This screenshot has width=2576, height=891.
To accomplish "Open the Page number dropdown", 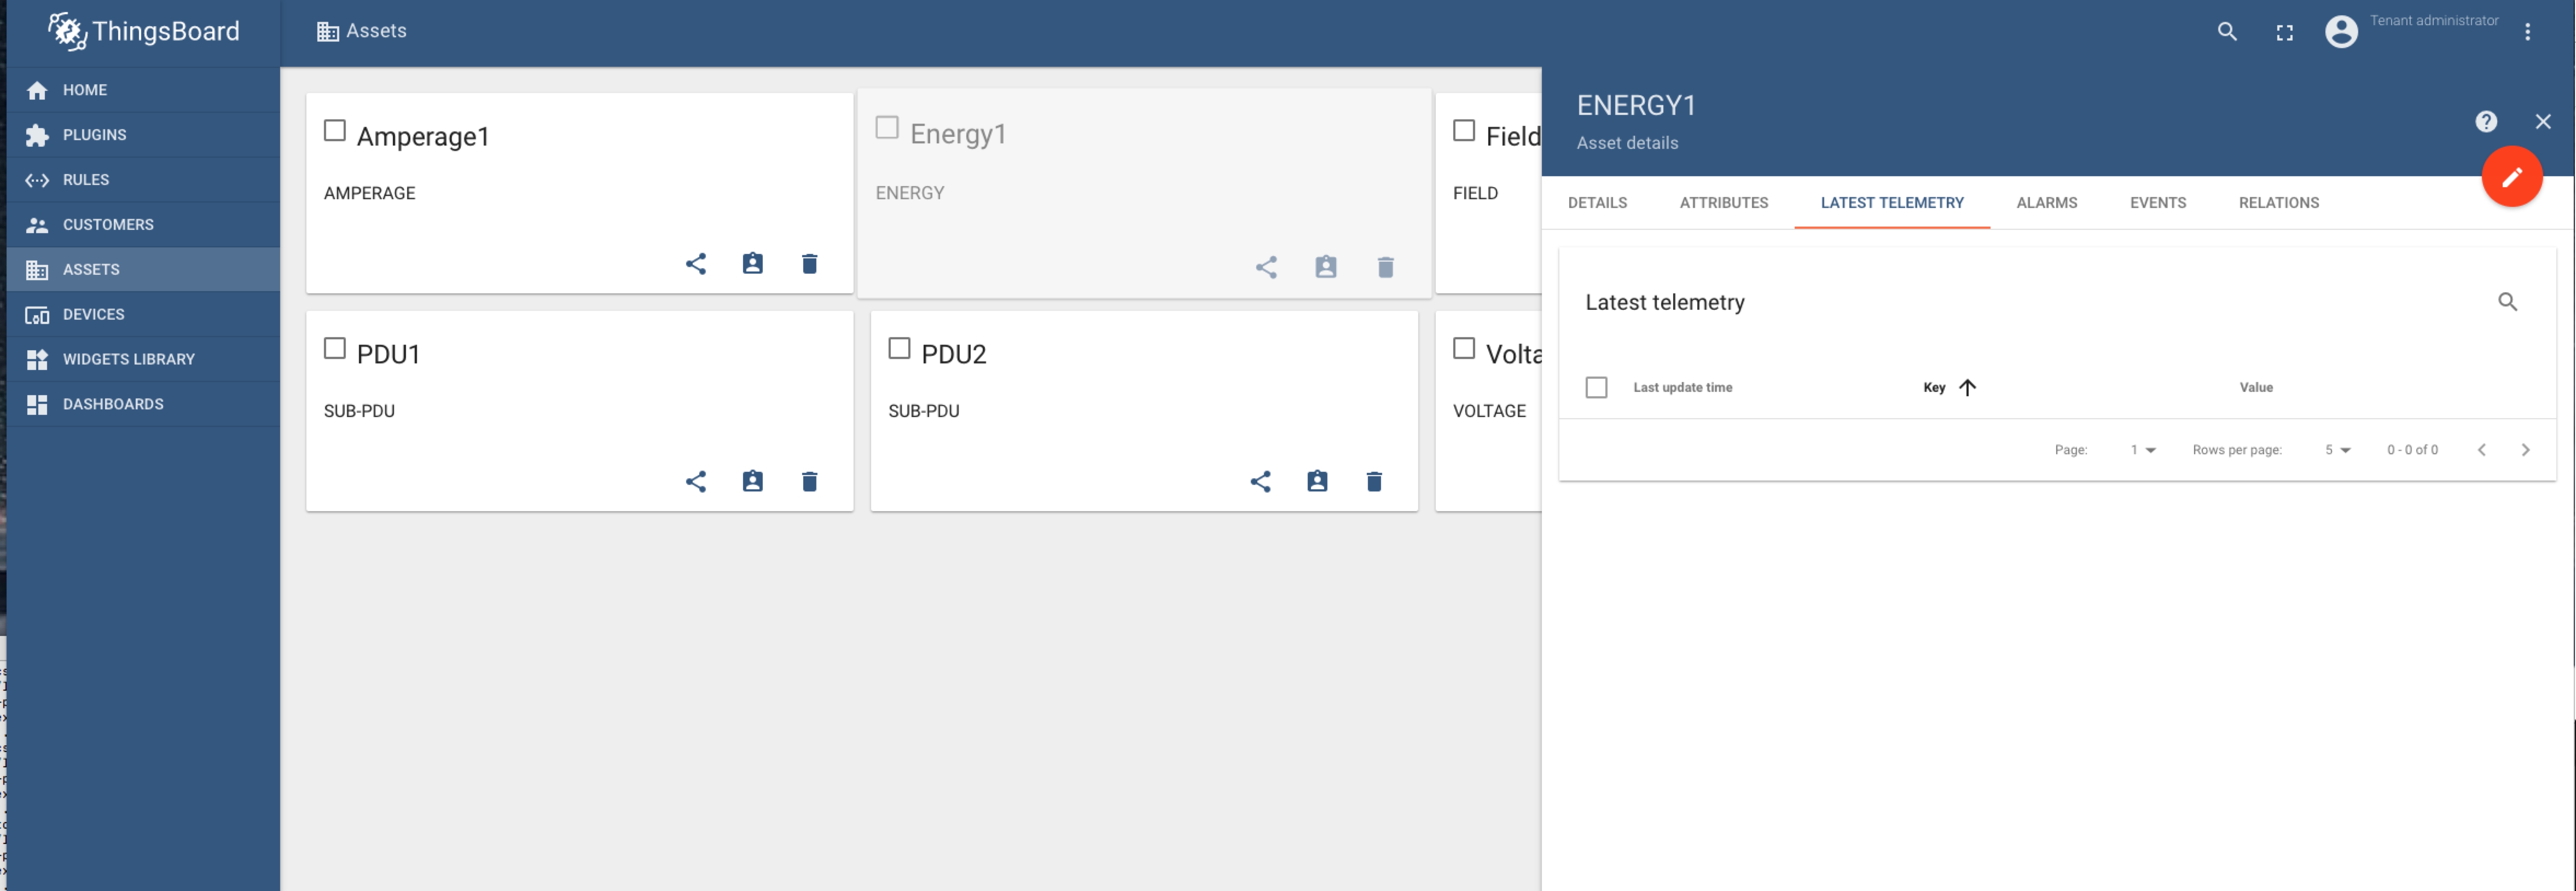I will pyautogui.click(x=2143, y=449).
